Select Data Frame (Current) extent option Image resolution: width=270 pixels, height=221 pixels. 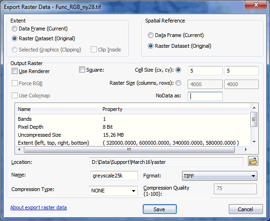(x=15, y=29)
